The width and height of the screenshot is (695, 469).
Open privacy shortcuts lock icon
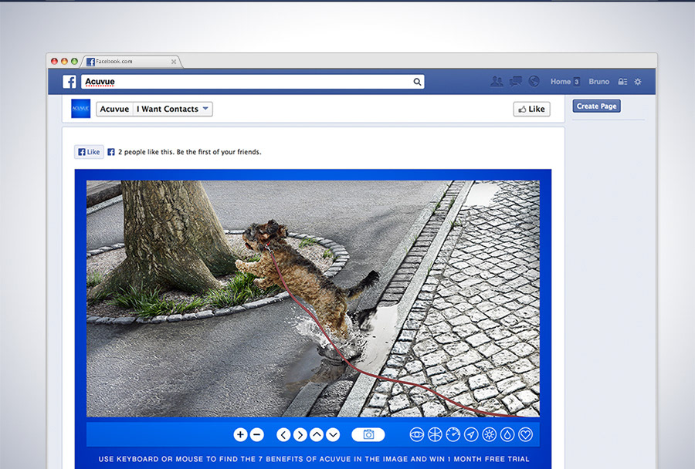pyautogui.click(x=622, y=82)
